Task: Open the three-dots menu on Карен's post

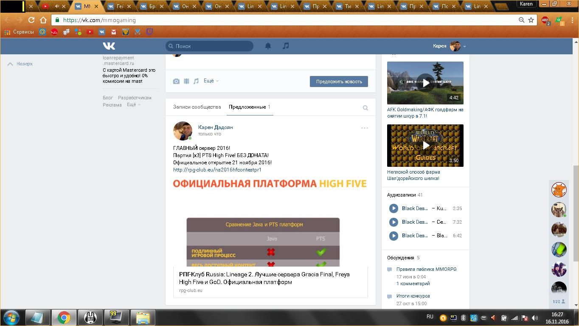Action: point(364,128)
